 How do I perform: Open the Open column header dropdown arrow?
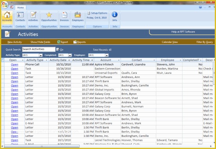coord(23,60)
